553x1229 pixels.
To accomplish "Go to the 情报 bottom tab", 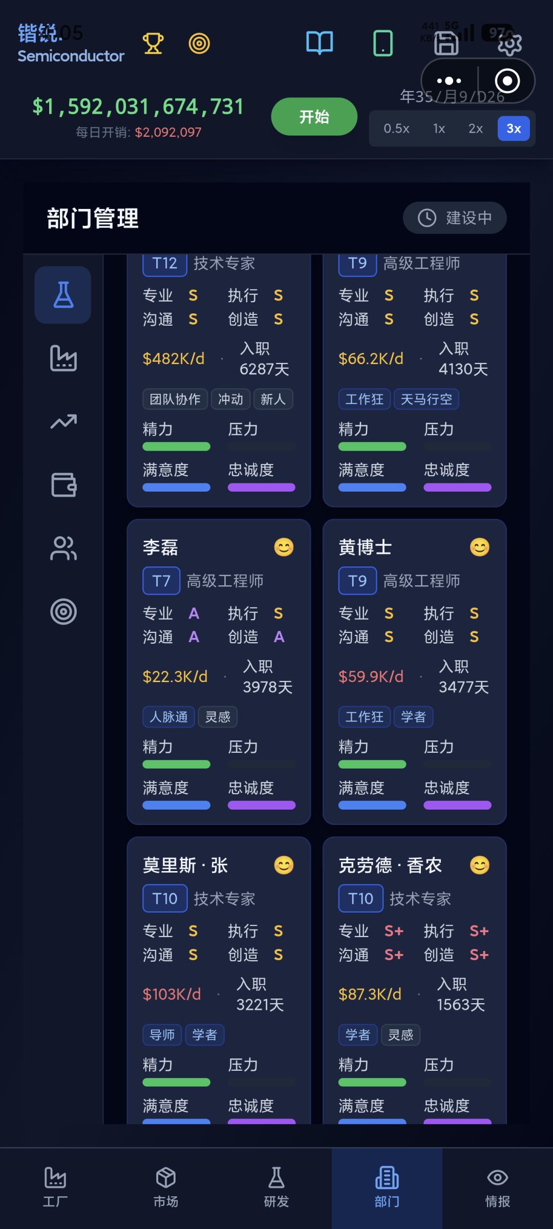I will point(498,1188).
